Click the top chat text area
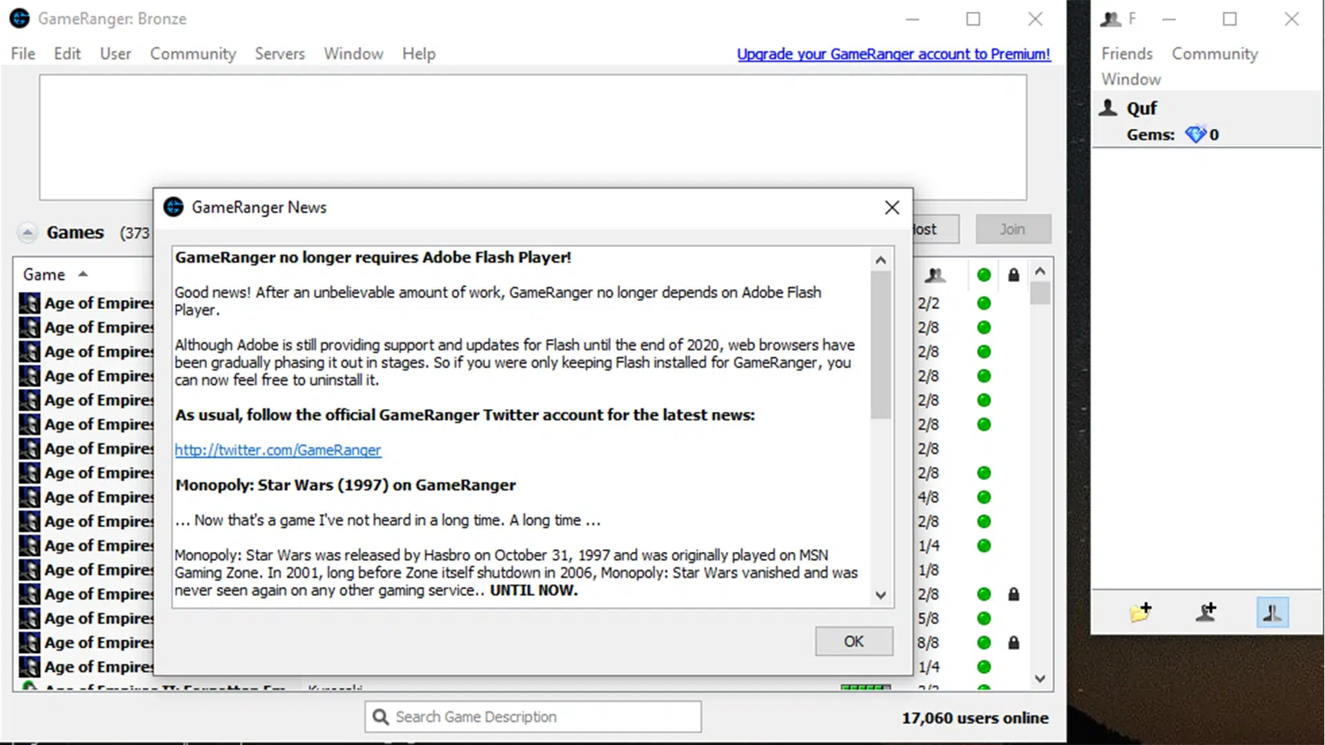The height and width of the screenshot is (745, 1325). coord(533,137)
